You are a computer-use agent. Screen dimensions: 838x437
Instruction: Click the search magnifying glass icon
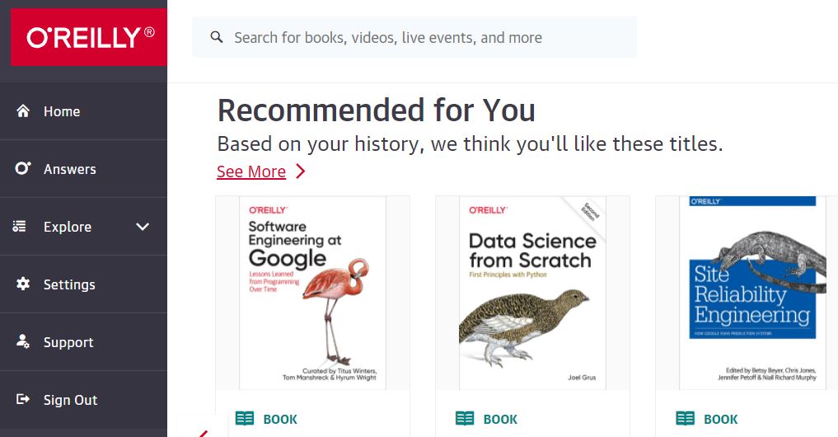217,37
